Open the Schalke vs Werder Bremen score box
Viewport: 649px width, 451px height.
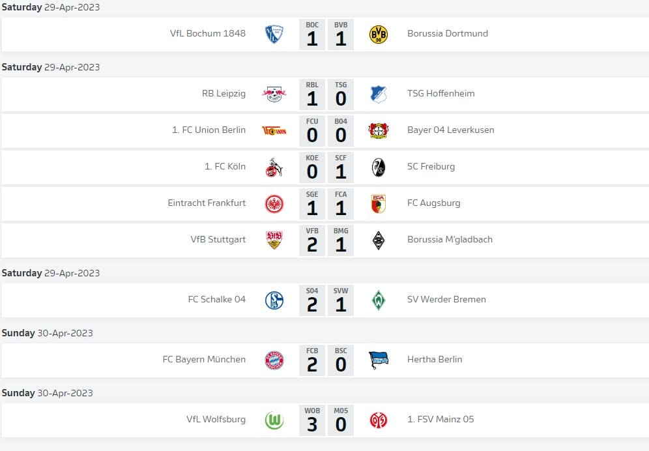(326, 300)
